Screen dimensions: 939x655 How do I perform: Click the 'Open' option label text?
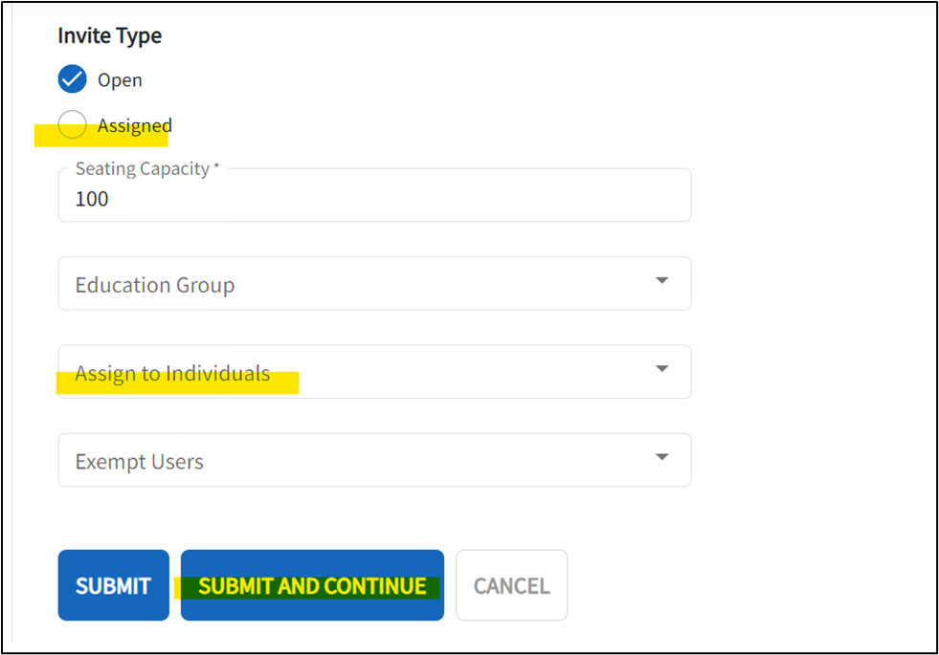(x=120, y=80)
